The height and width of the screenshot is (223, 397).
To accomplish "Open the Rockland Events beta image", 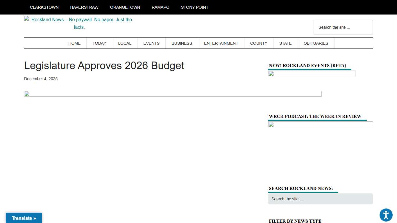I will pos(312,73).
